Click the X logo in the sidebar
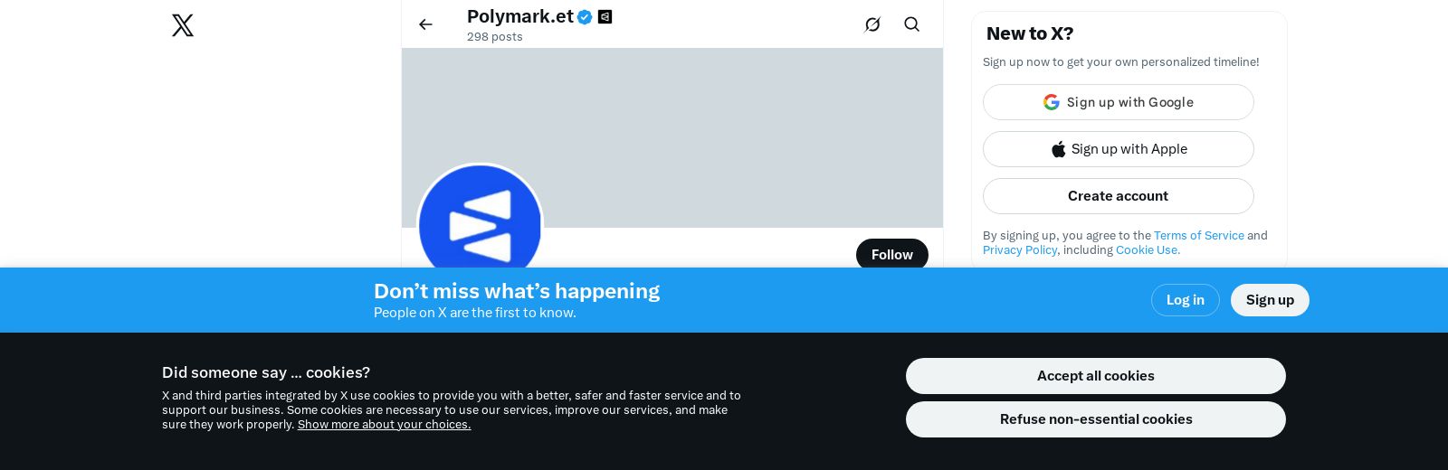The image size is (1448, 470). click(183, 25)
